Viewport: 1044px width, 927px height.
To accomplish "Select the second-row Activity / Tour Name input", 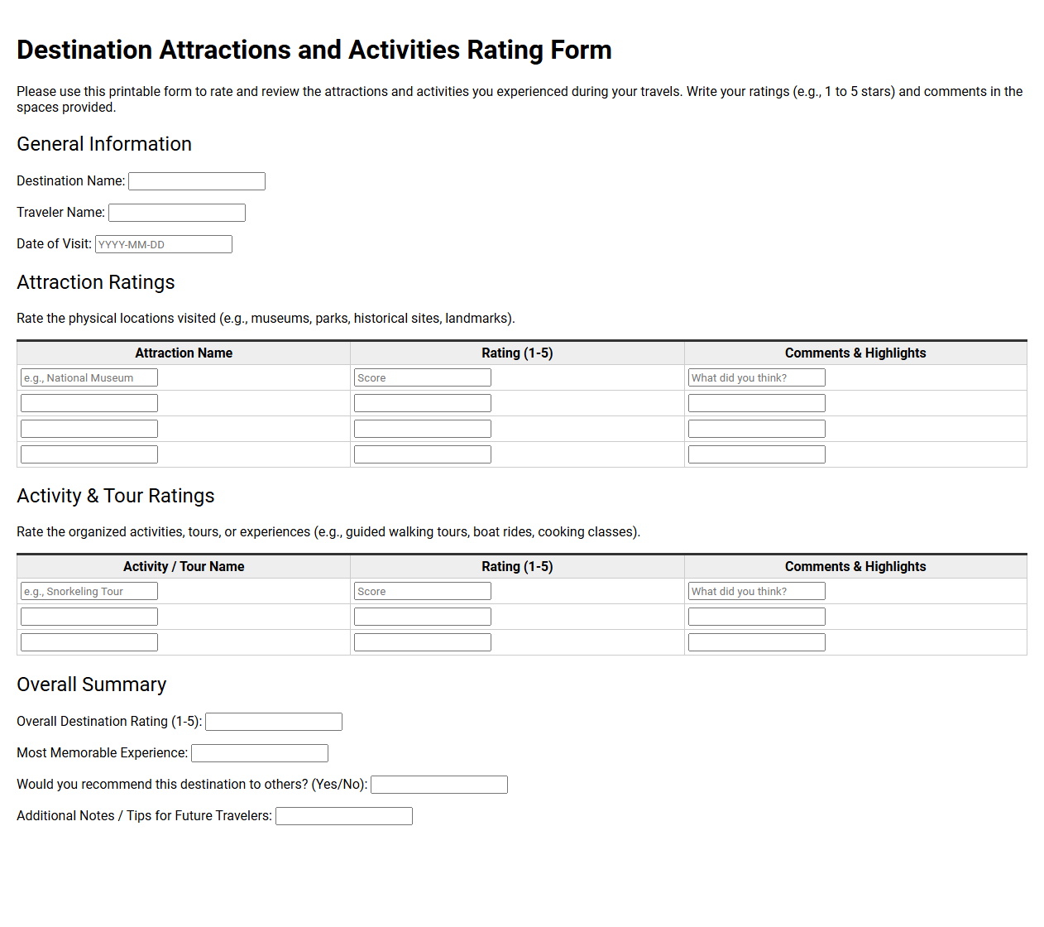I will point(89,617).
